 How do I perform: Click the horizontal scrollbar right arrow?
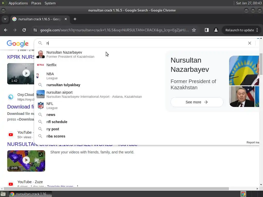pos(257,189)
